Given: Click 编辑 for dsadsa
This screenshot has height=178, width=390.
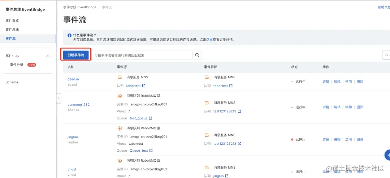Looking at the screenshot, I should pos(337,82).
